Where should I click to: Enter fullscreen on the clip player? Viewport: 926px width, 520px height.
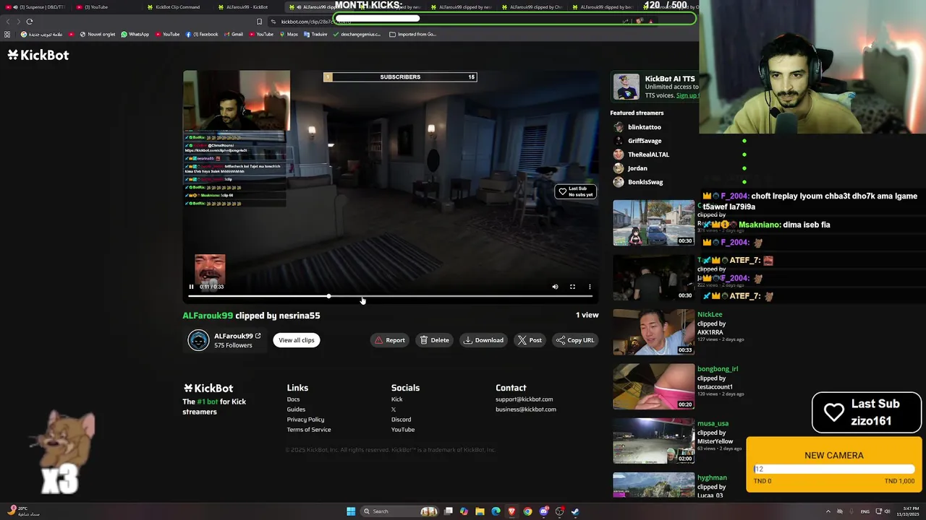(x=572, y=287)
